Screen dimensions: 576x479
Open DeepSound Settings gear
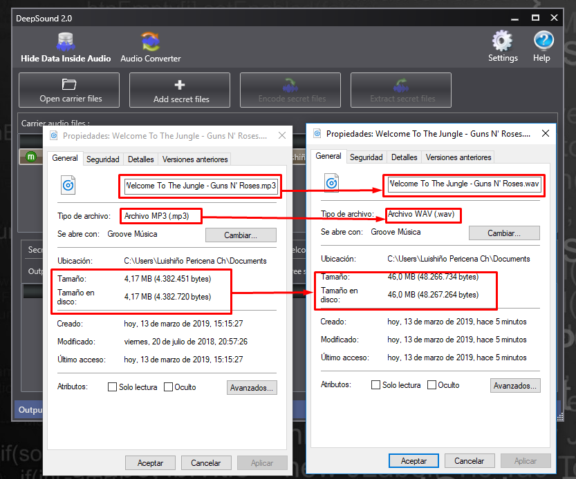click(x=503, y=47)
